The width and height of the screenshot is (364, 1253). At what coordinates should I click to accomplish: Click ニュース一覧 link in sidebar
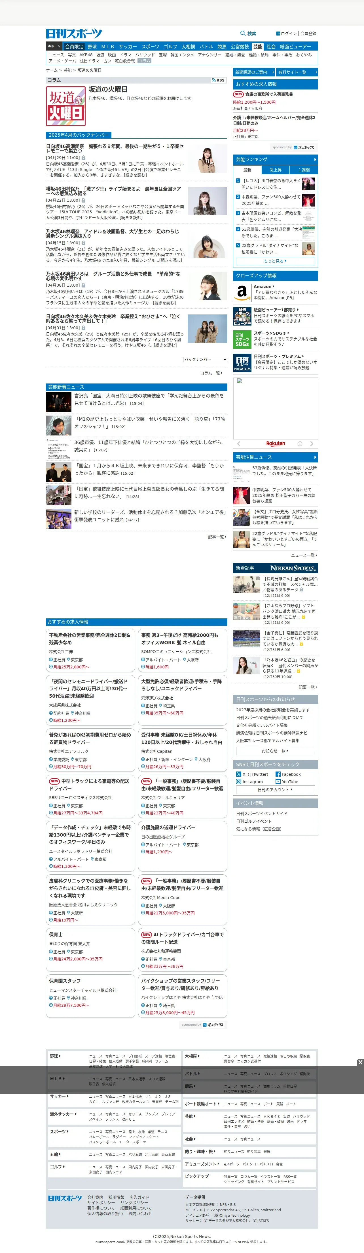[304, 555]
